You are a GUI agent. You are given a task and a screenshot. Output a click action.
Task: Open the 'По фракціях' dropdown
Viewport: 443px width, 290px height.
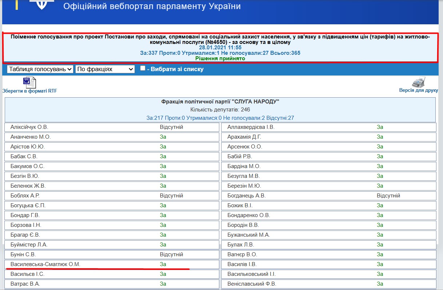coord(105,69)
